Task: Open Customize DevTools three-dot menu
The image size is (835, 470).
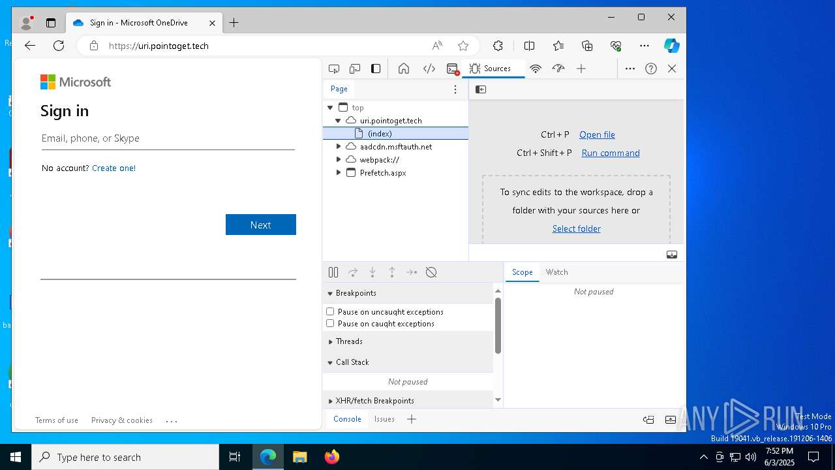Action: click(630, 69)
